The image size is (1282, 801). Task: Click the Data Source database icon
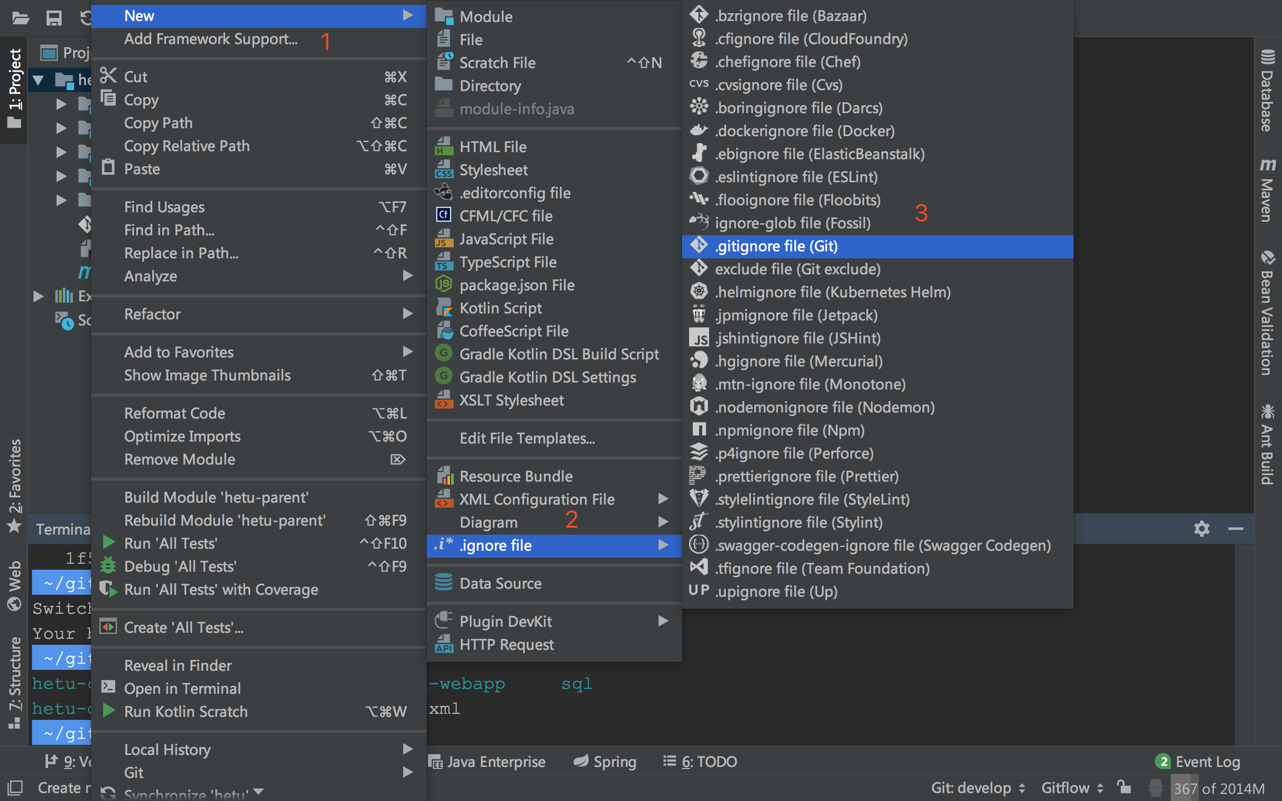click(443, 583)
